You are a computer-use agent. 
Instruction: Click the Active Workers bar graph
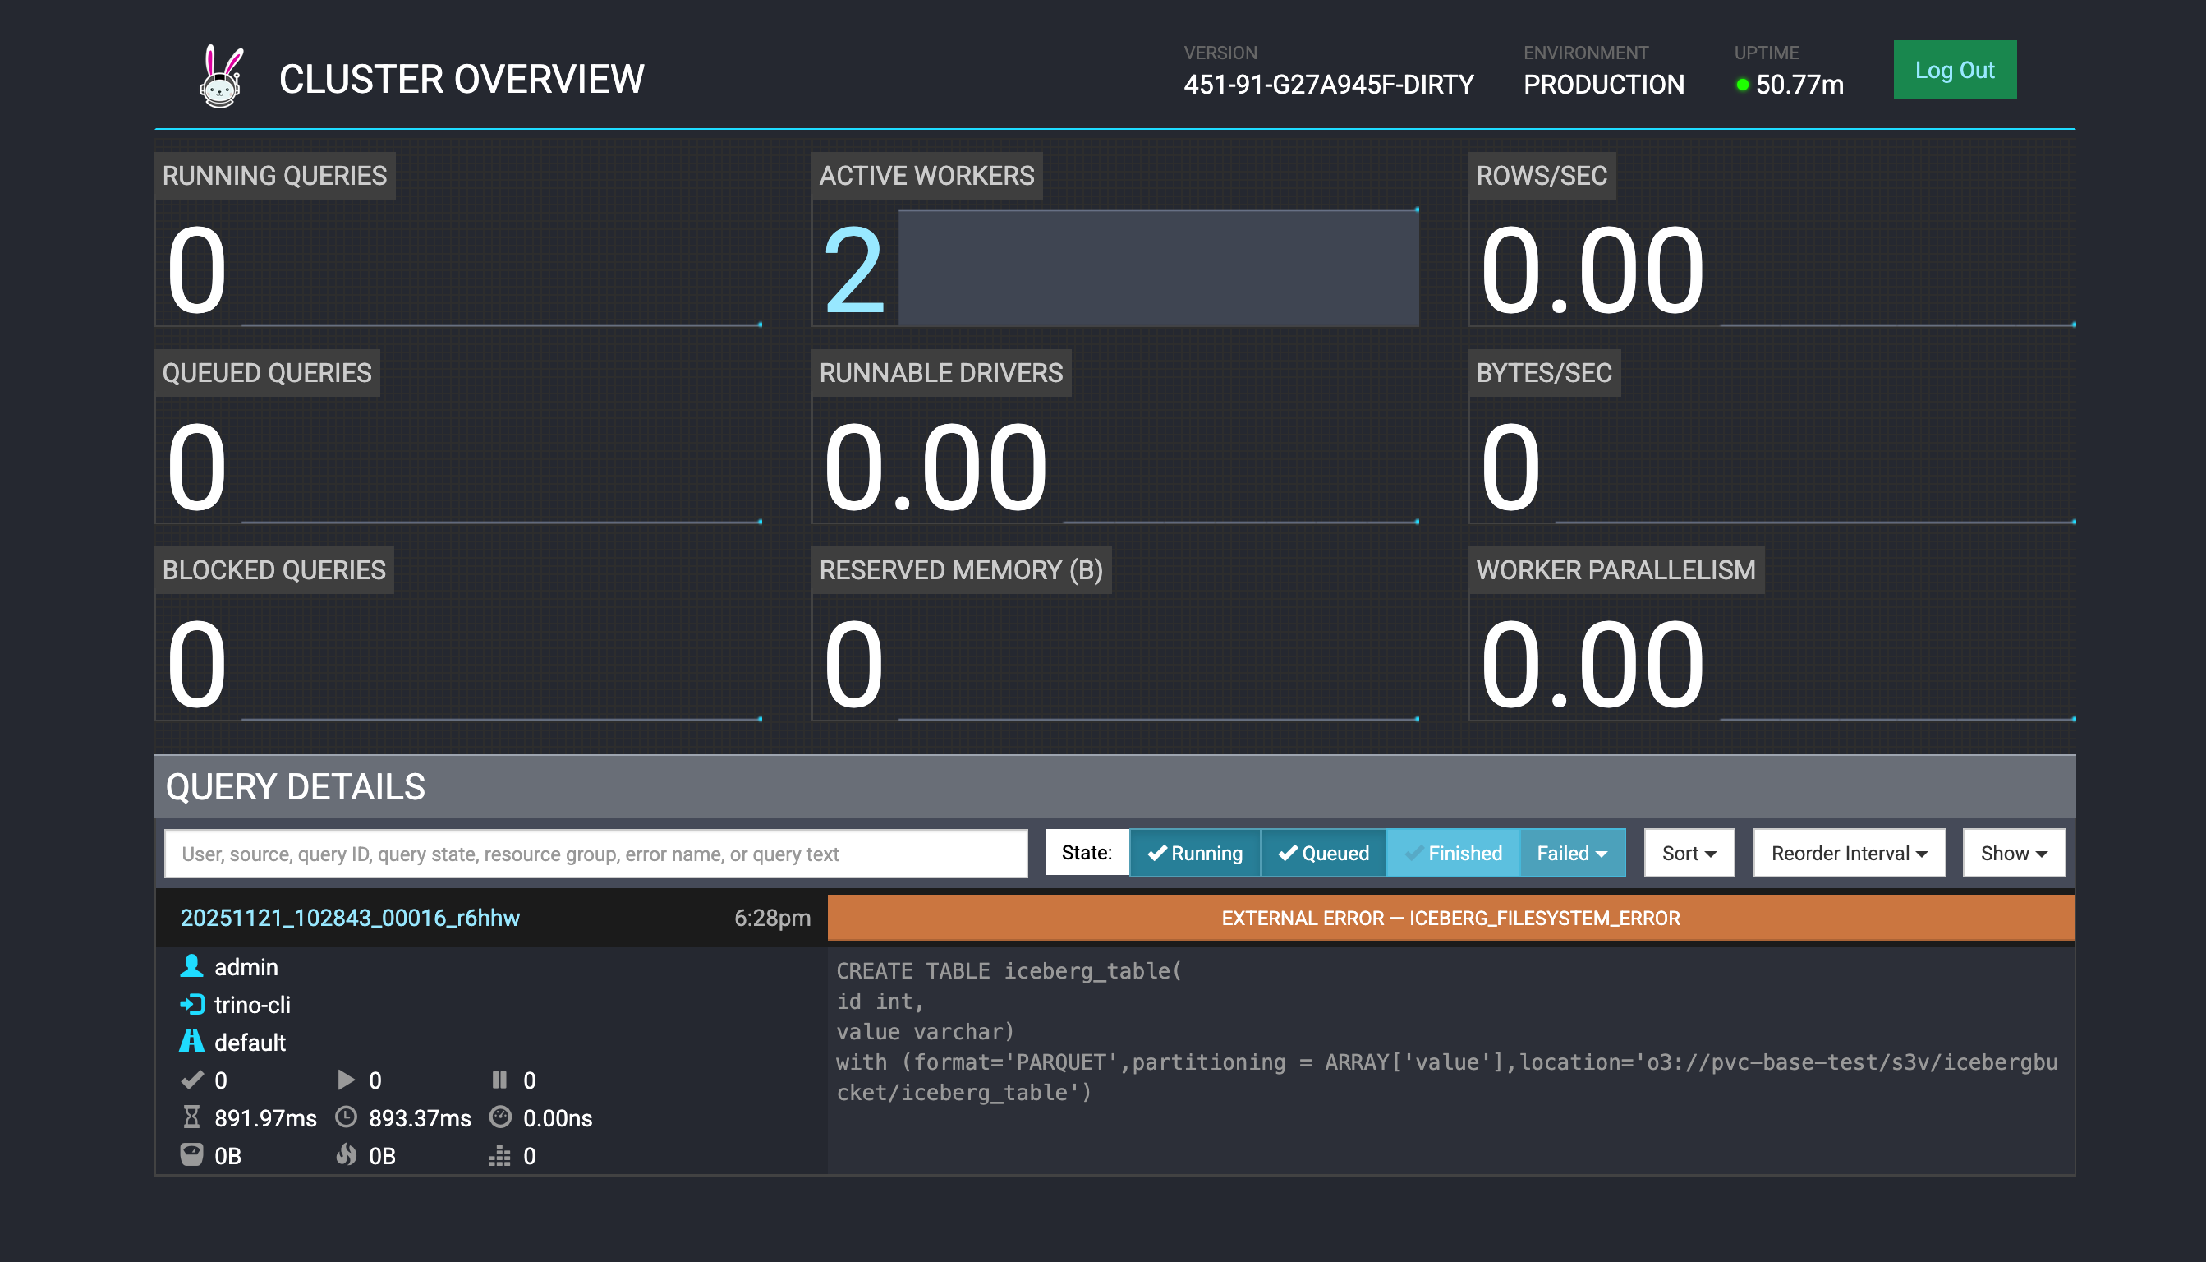point(1157,268)
